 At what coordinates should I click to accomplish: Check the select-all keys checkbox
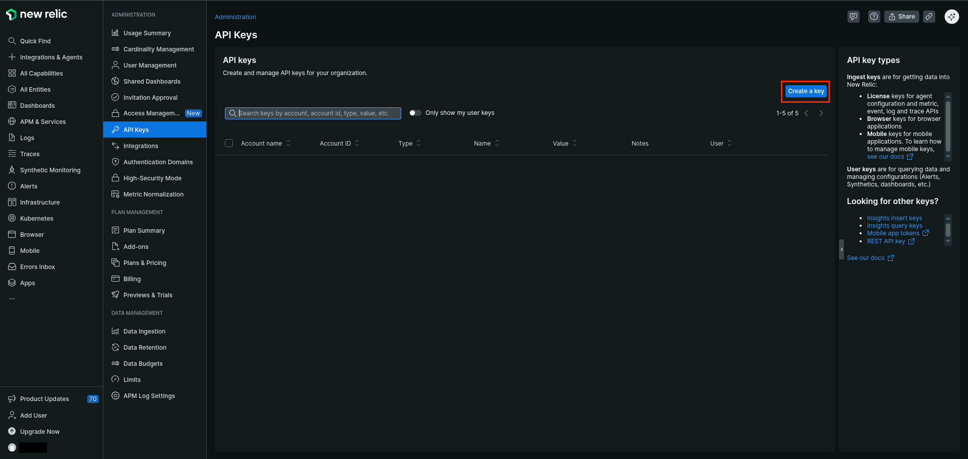pos(229,144)
